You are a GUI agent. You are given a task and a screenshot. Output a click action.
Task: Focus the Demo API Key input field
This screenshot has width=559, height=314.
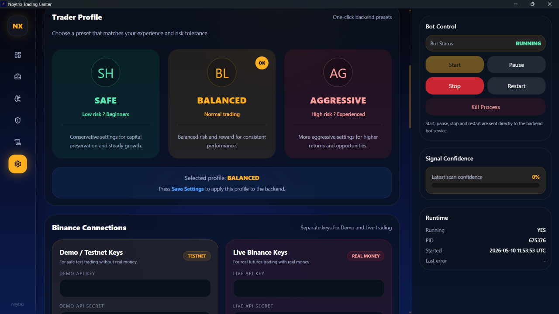[135, 288]
